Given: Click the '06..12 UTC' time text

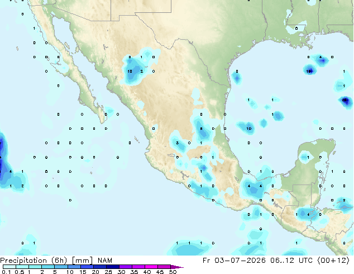Looking at the screenshot, I should pos(291,261).
